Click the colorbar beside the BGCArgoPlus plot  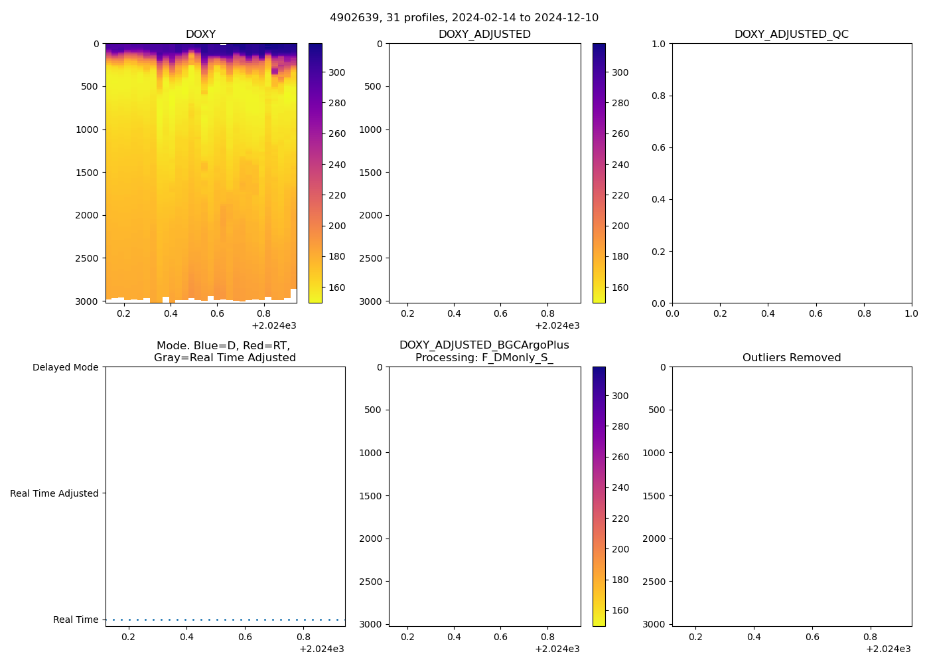click(x=599, y=496)
